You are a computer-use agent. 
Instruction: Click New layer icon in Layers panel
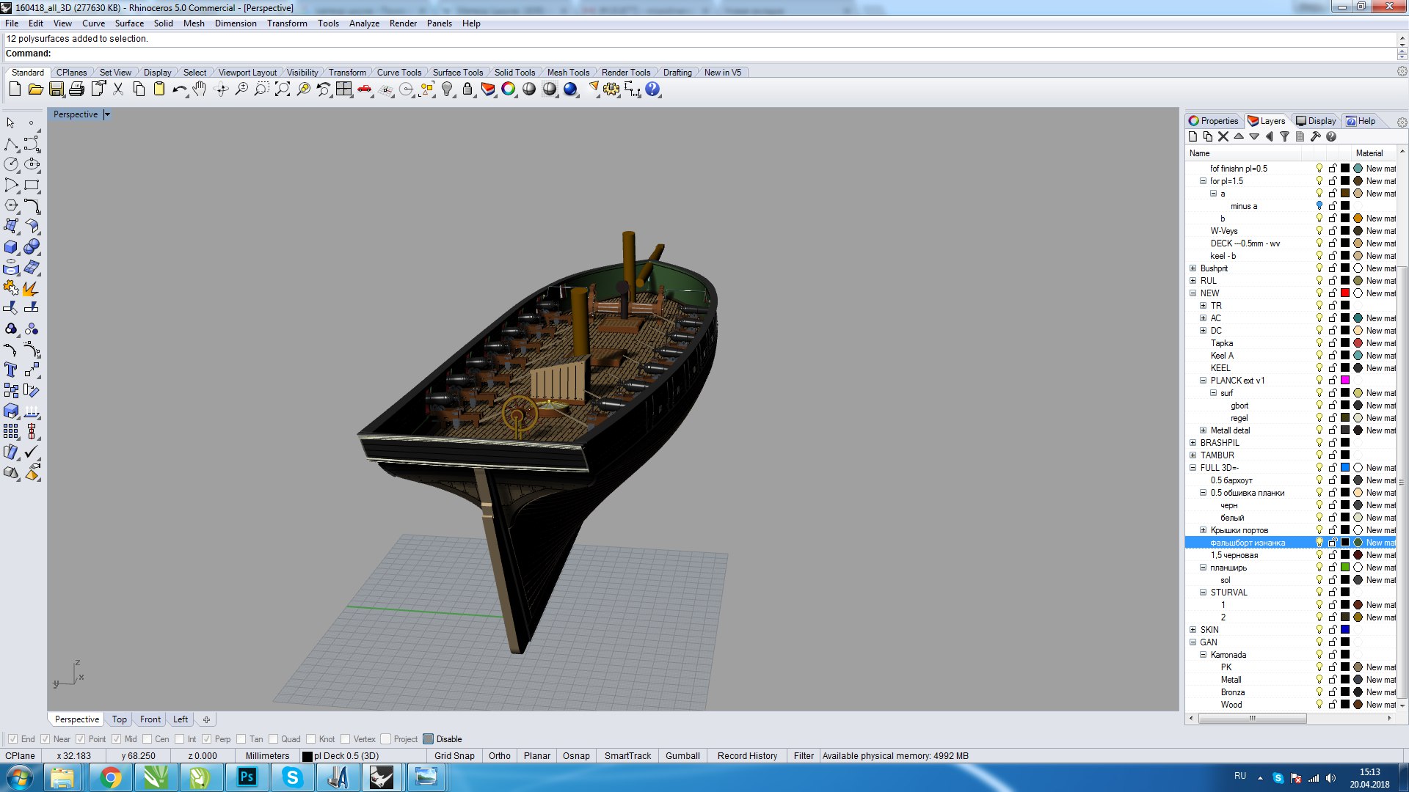pyautogui.click(x=1193, y=136)
